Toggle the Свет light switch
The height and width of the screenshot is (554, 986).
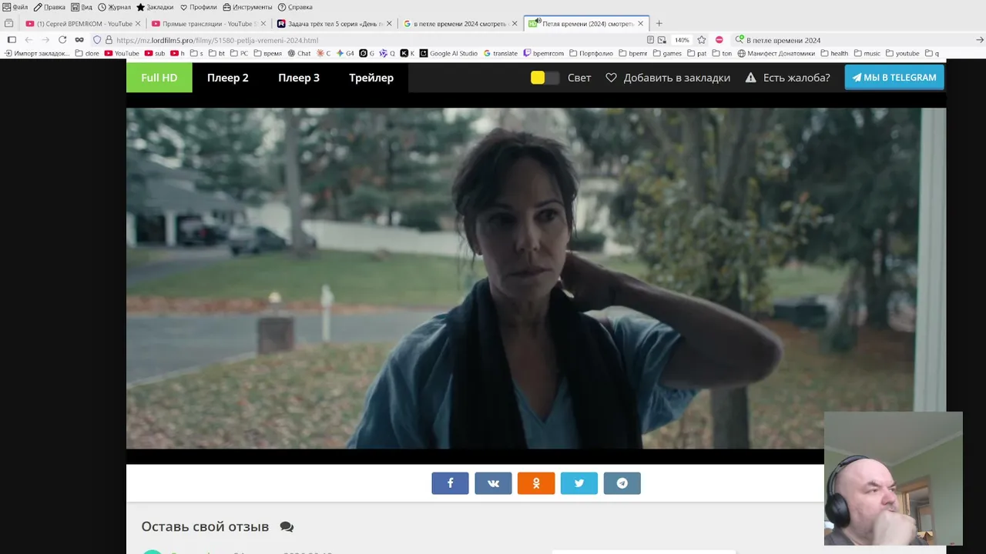[x=545, y=78]
